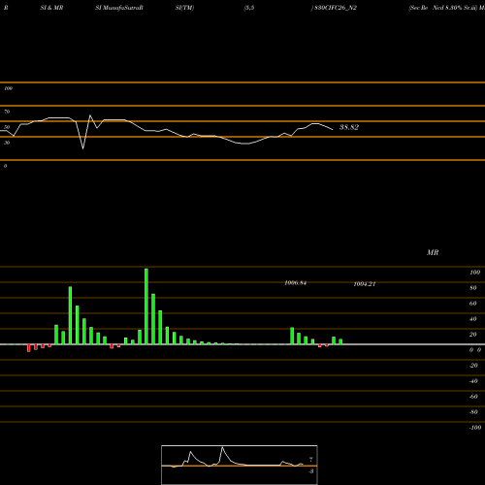The width and height of the screenshot is (485, 485).
Task: Click the RSI value '38.82'
Action: 349,127
